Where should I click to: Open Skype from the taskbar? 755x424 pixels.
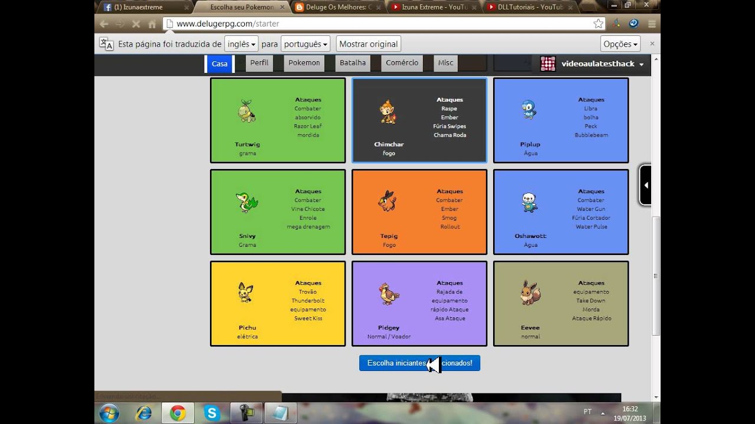click(x=212, y=413)
